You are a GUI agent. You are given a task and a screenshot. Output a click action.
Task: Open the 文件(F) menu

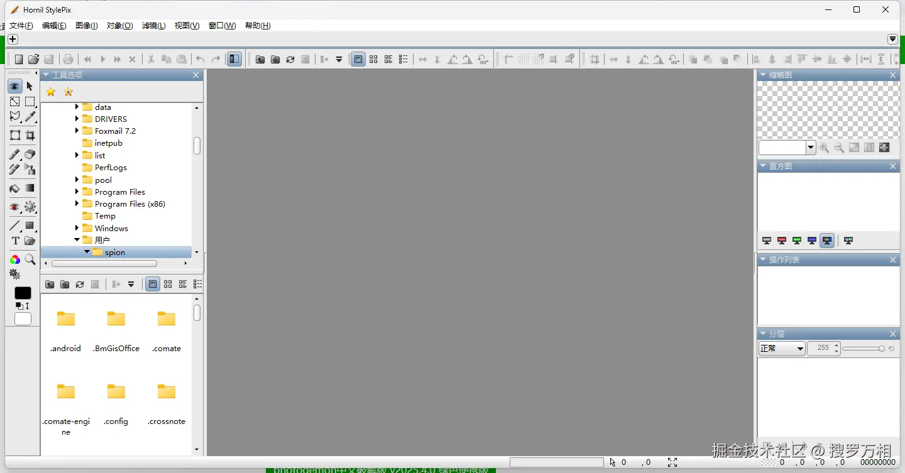click(x=21, y=26)
